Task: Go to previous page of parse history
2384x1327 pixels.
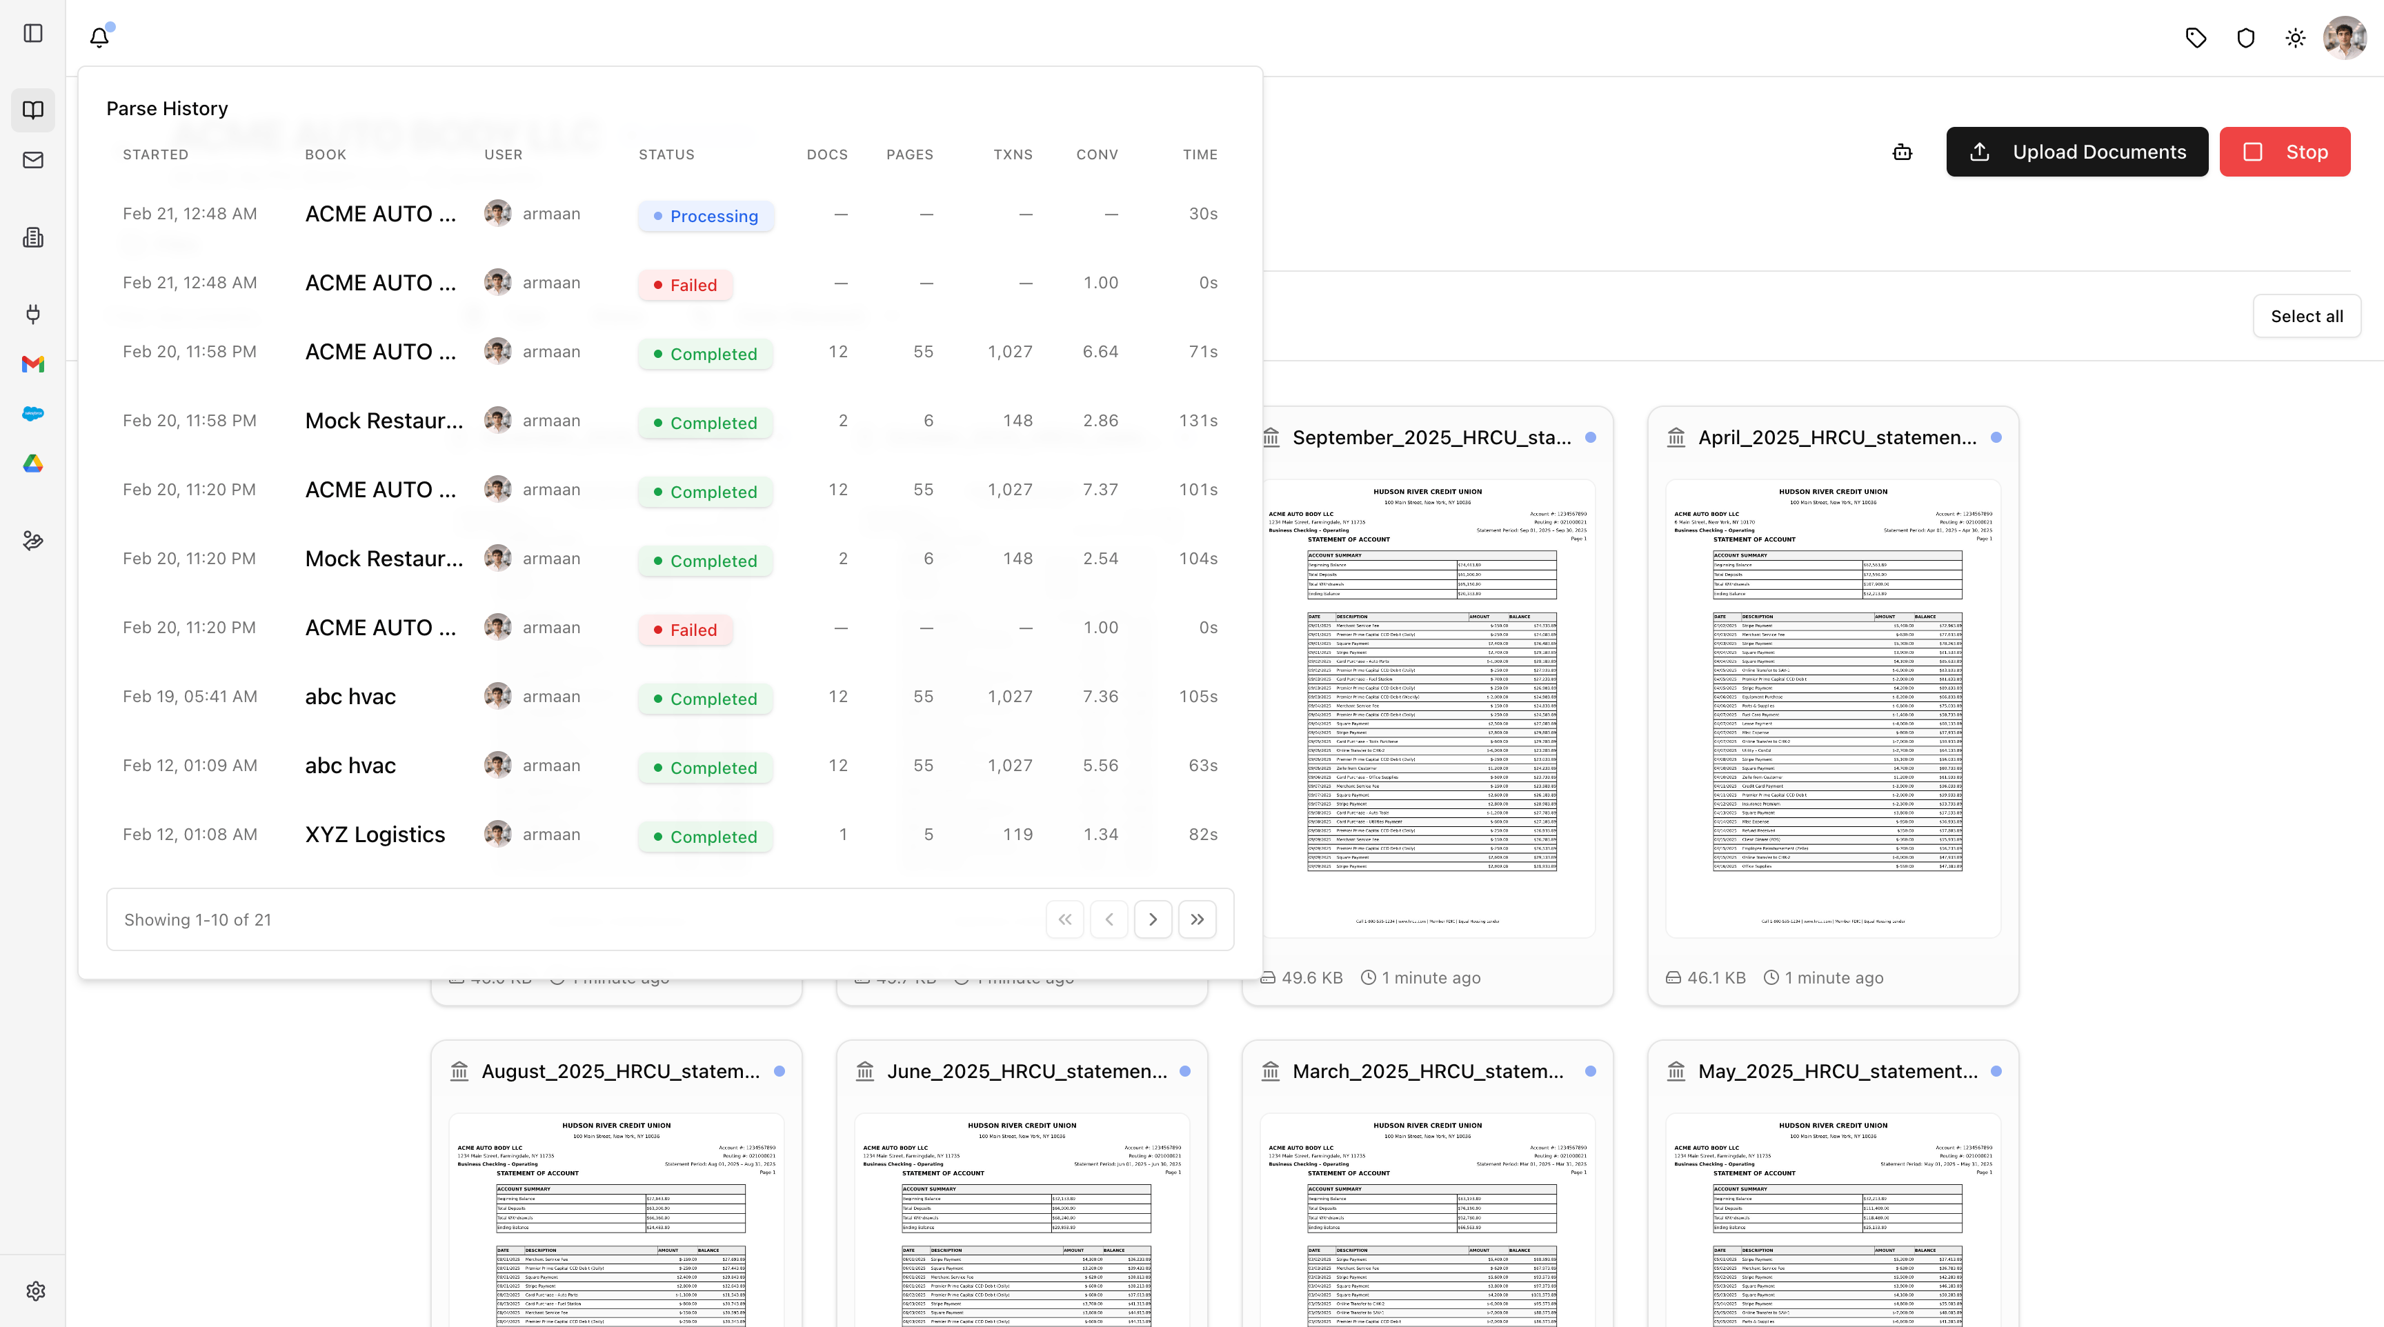Action: (1109, 920)
